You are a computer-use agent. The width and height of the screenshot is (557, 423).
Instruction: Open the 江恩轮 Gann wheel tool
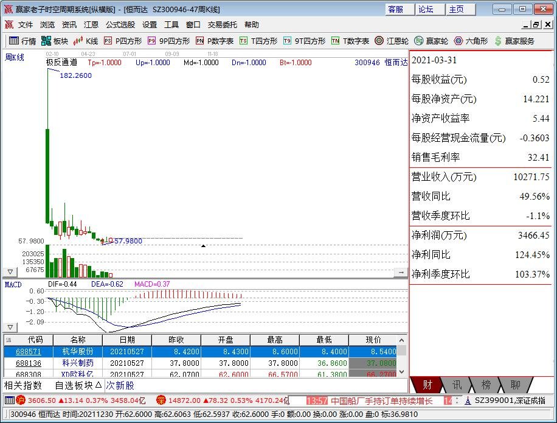tap(392, 41)
